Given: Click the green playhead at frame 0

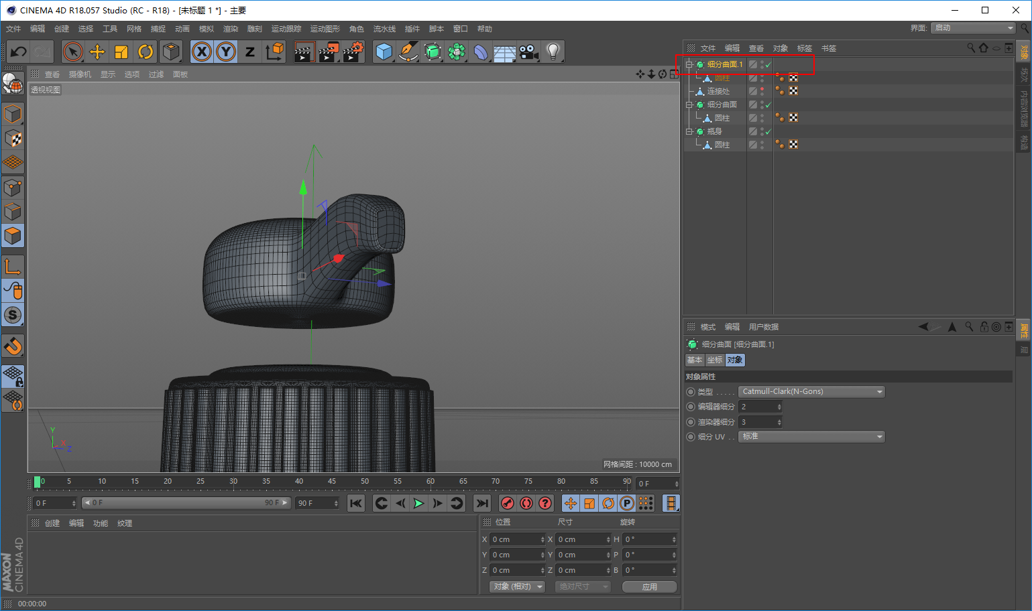Looking at the screenshot, I should tap(38, 482).
